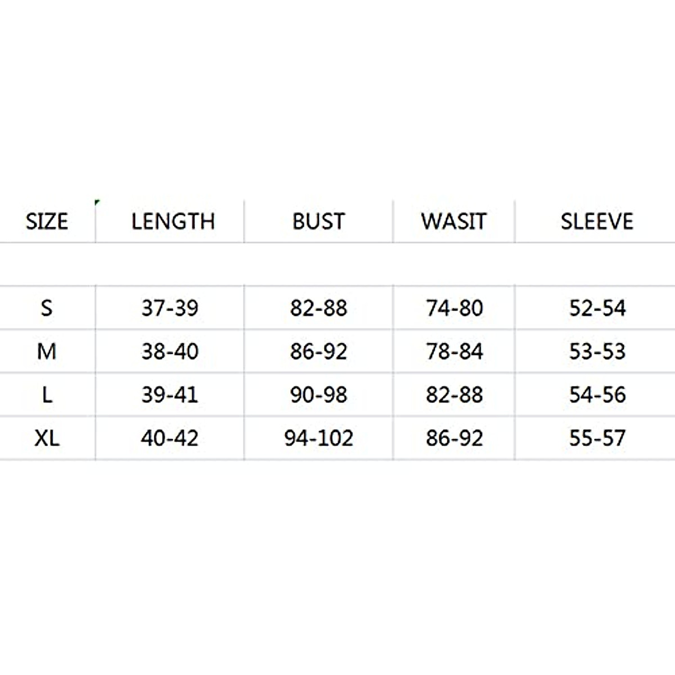
Task: Select the S size row label
Action: click(47, 308)
